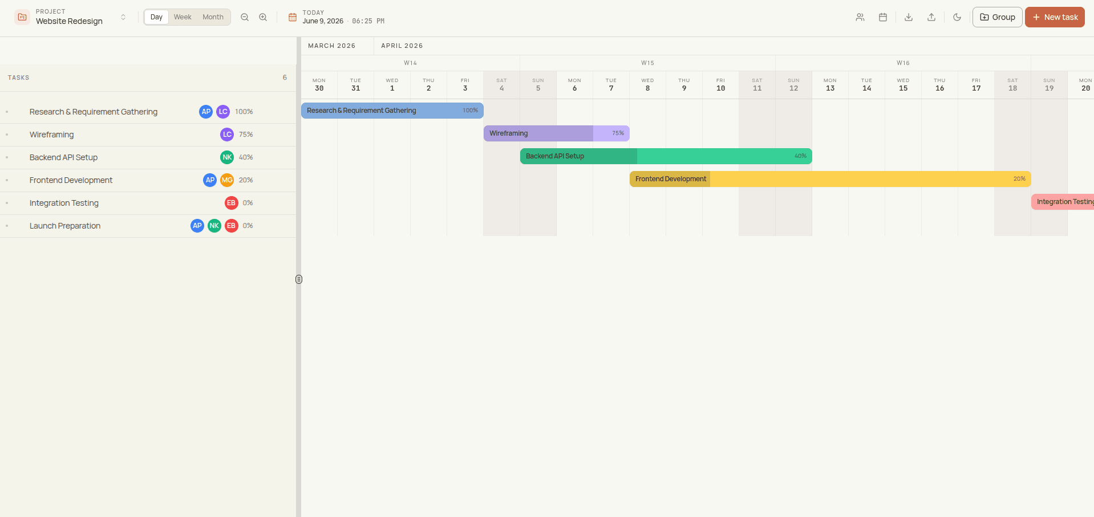
Task: Click the Wireframing Gantt bar
Action: pyautogui.click(x=557, y=133)
